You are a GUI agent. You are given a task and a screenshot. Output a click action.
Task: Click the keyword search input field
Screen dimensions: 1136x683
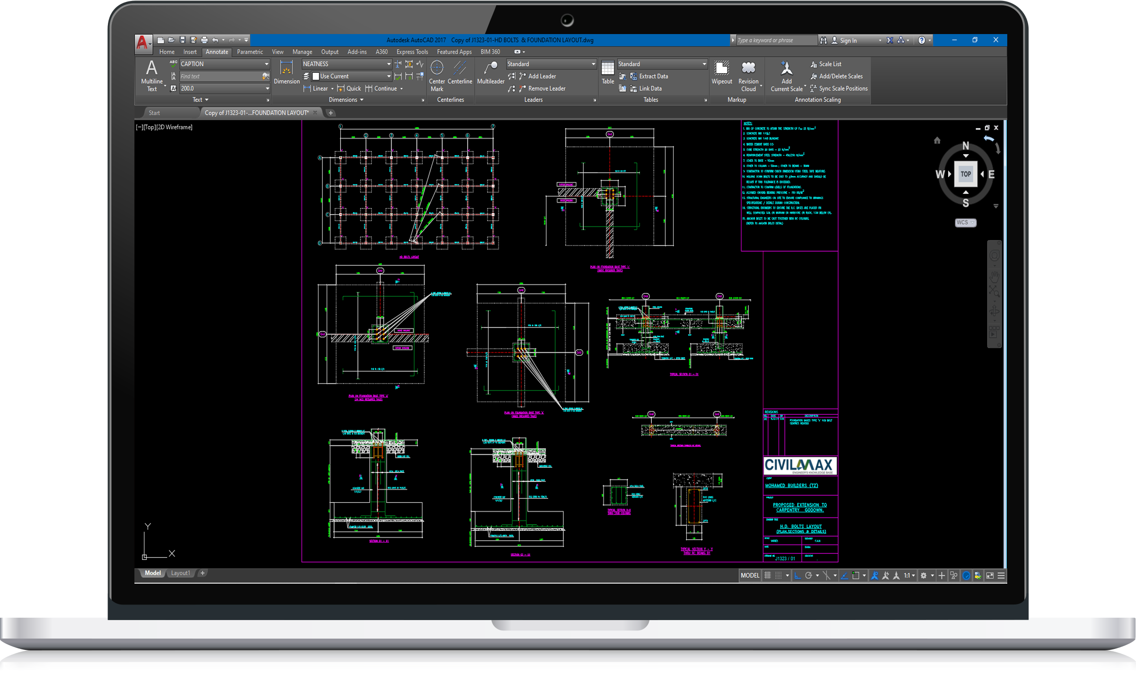pos(776,40)
